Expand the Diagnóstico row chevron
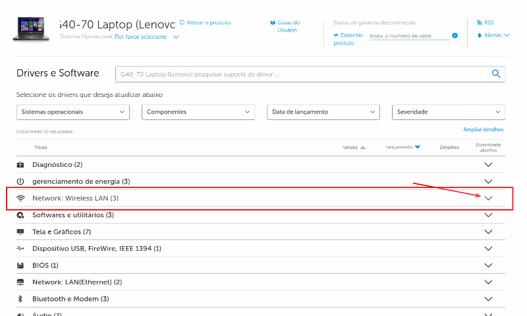The height and width of the screenshot is (316, 527). 488,164
